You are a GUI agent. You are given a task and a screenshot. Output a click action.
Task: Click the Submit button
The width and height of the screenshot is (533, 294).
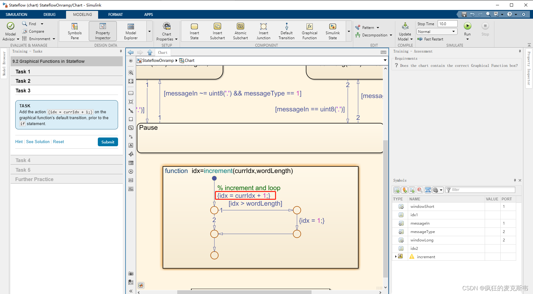pos(108,142)
